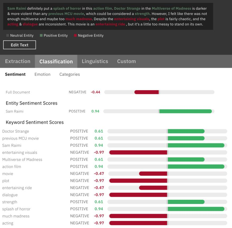The height and width of the screenshot is (228, 232).
Task: Open the Custom tab
Action: coord(127,61)
